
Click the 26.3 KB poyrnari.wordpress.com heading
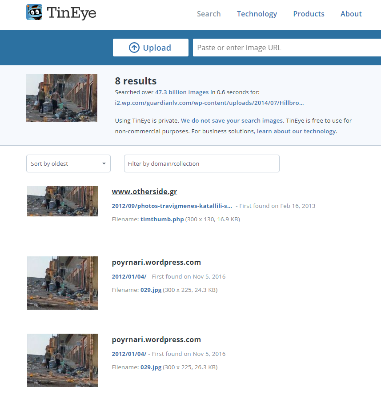[156, 339]
